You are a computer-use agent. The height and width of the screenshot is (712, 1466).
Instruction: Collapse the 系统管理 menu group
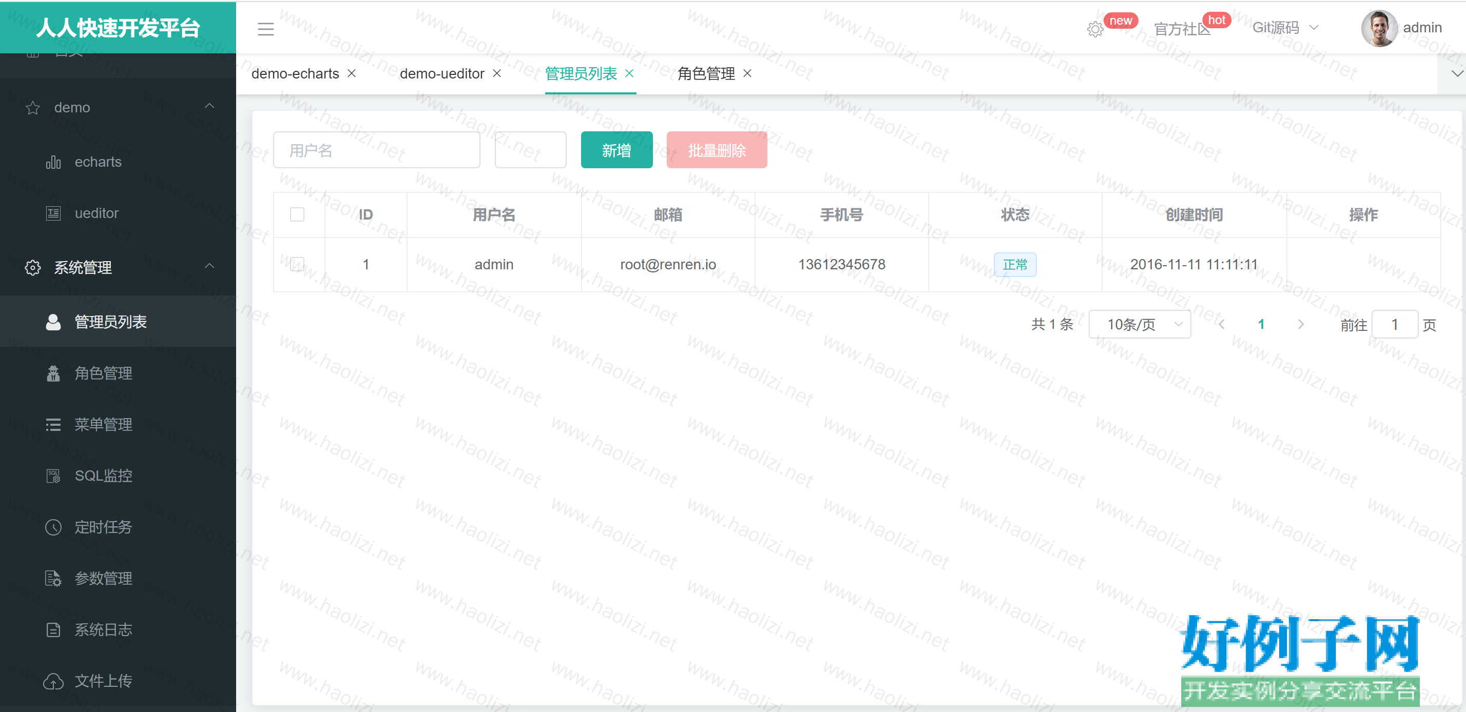[x=209, y=266]
